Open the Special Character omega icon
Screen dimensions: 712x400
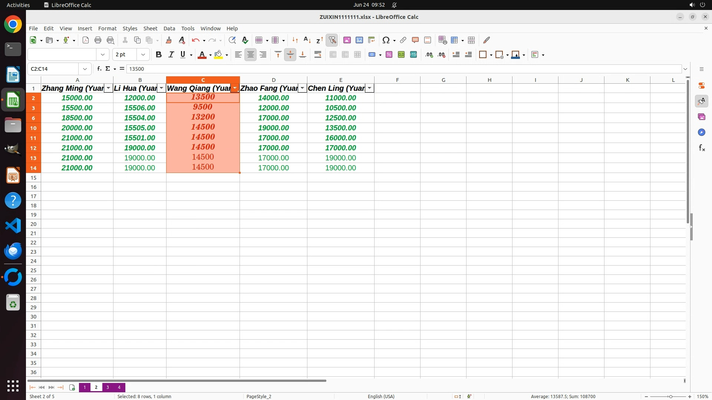pos(386,40)
